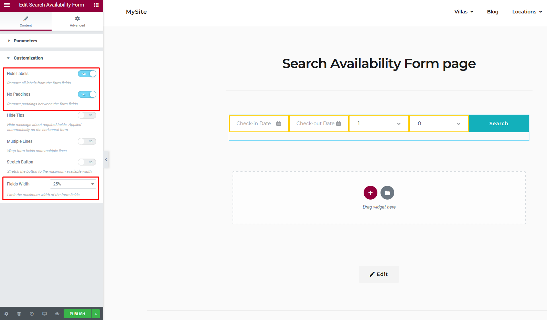The image size is (547, 320).
Task: Open the Blog menu item
Action: point(493,12)
